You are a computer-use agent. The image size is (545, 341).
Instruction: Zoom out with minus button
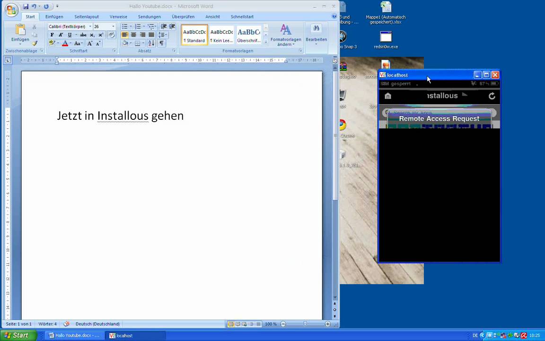coord(283,324)
